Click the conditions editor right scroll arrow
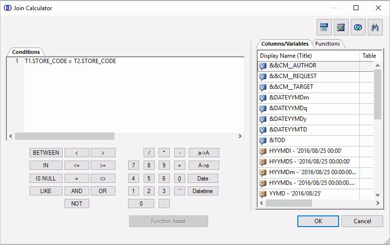 pos(240,136)
